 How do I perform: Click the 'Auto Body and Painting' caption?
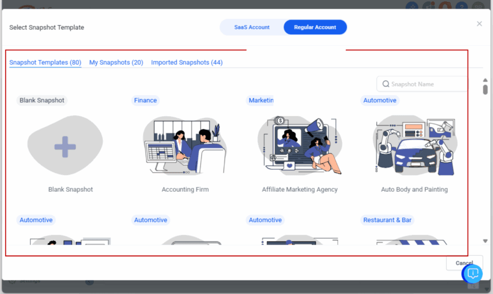point(415,189)
